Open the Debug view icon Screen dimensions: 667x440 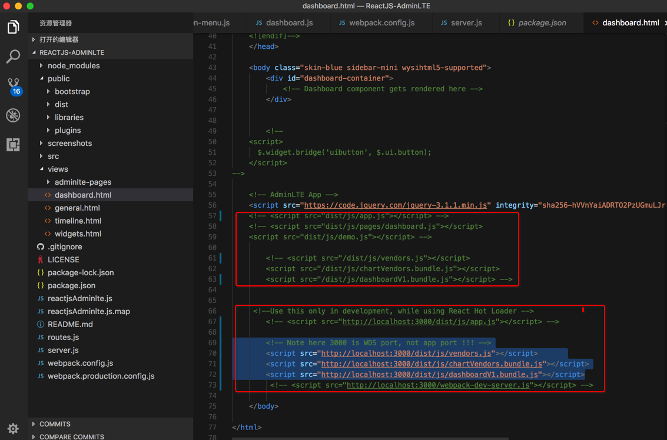tap(13, 115)
